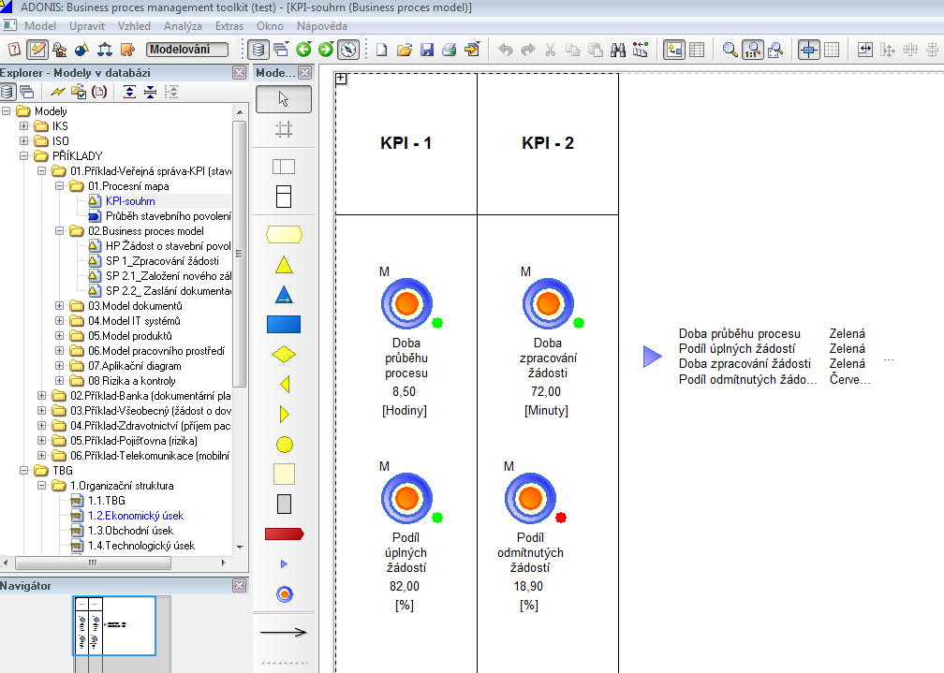Screen dimensions: 944x673
Task: Switch to tabular model view
Action: click(x=697, y=50)
